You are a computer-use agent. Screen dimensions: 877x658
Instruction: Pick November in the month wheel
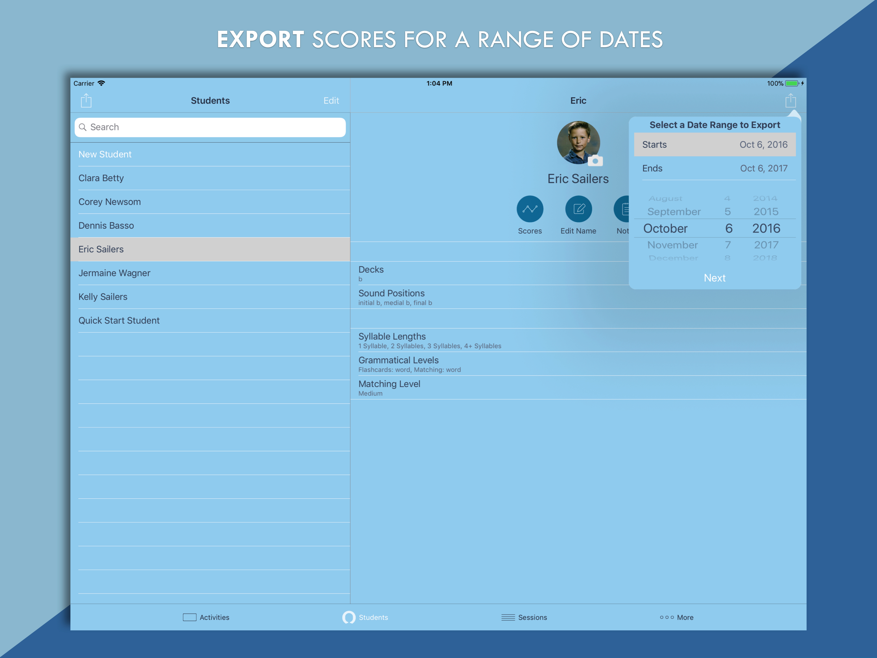click(x=673, y=245)
